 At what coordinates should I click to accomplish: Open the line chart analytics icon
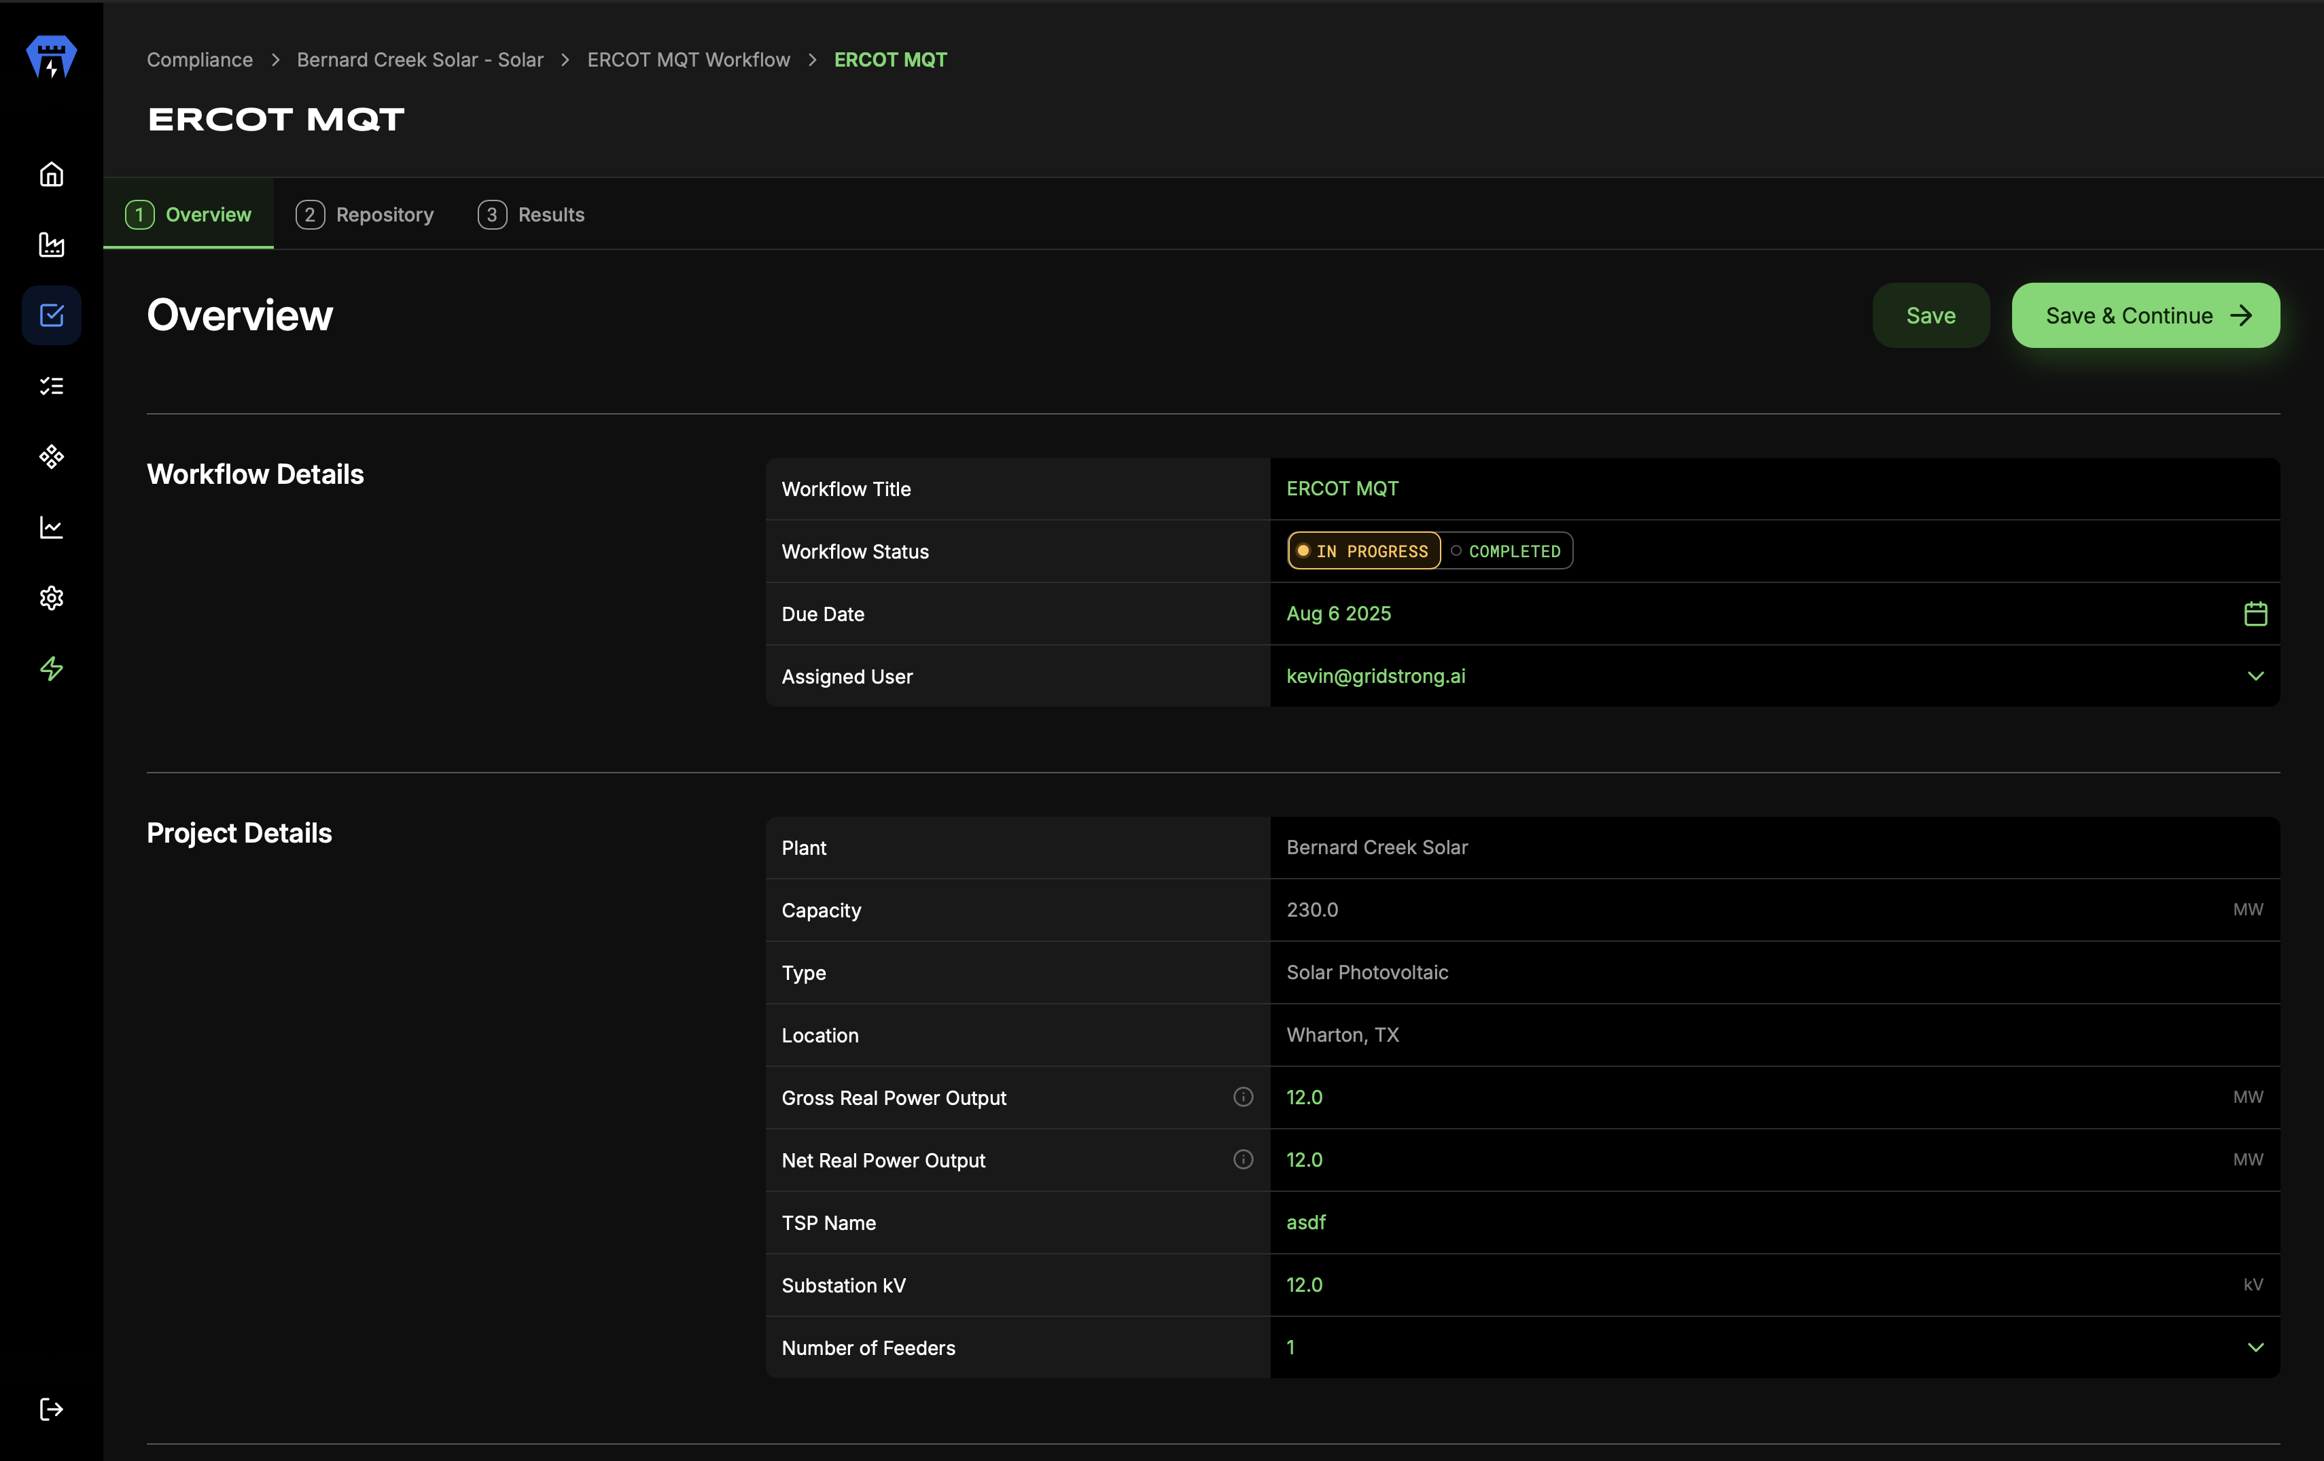[x=51, y=527]
